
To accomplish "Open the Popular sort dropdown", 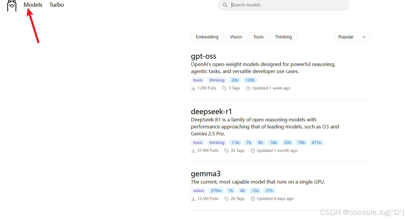I will 352,37.
